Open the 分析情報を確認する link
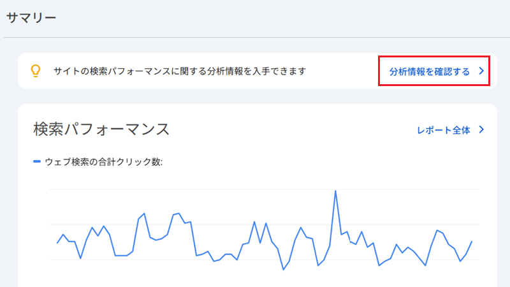The width and height of the screenshot is (510, 287). click(429, 71)
